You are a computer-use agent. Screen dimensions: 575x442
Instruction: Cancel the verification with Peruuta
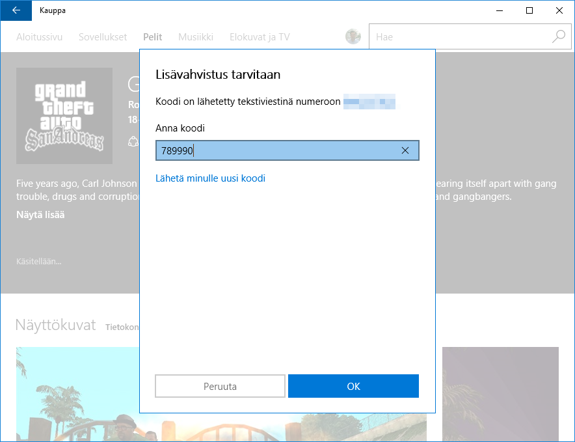(x=220, y=386)
